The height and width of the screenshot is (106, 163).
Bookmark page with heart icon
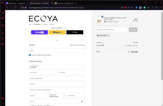[x=132, y=8]
